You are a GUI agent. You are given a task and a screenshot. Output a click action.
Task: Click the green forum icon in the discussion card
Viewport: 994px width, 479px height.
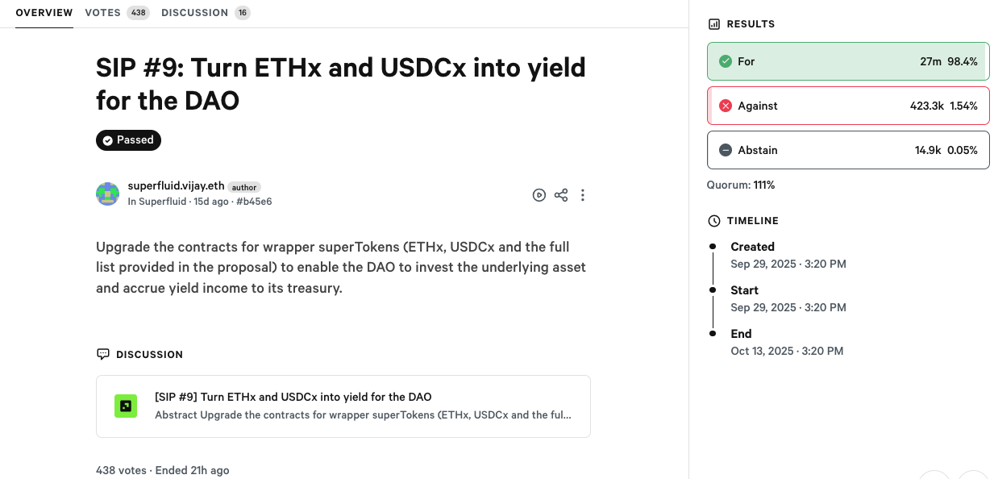click(126, 406)
